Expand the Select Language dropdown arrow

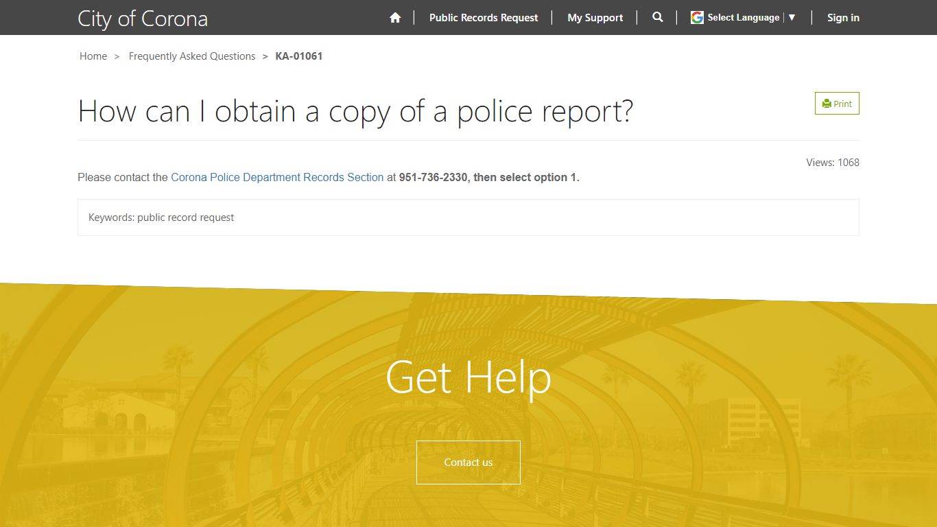click(x=792, y=17)
